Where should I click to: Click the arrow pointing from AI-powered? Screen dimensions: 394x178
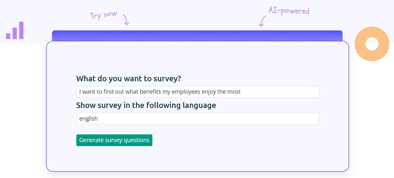pos(262,21)
